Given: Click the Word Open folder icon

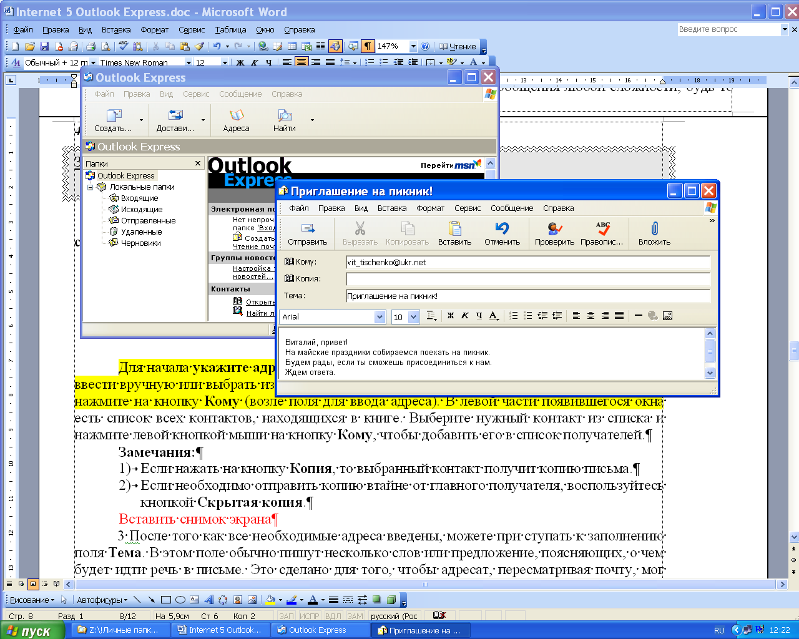Looking at the screenshot, I should (x=29, y=46).
